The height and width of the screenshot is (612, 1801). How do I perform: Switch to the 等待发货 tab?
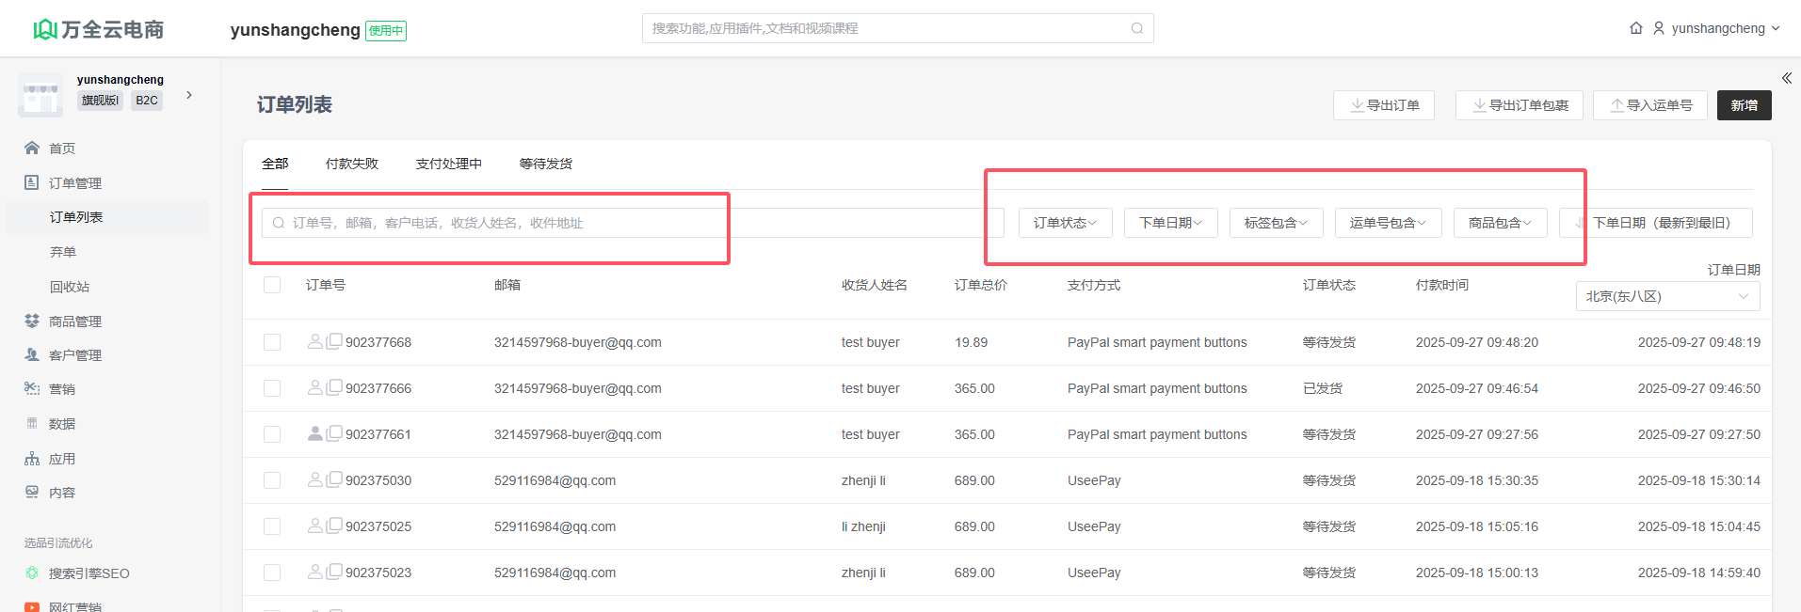pyautogui.click(x=545, y=164)
